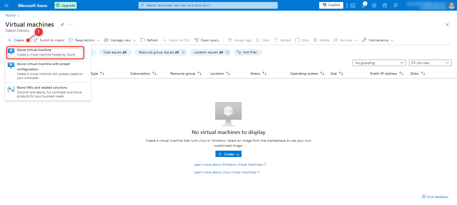Screen dimensions: 457x205
Task: Sort by the Public IP address column
Action: [387, 73]
